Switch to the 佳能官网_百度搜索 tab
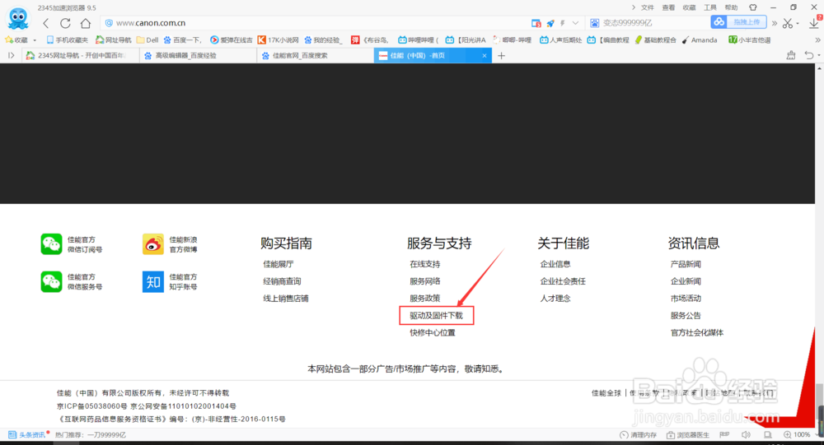This screenshot has width=824, height=445. [316, 55]
